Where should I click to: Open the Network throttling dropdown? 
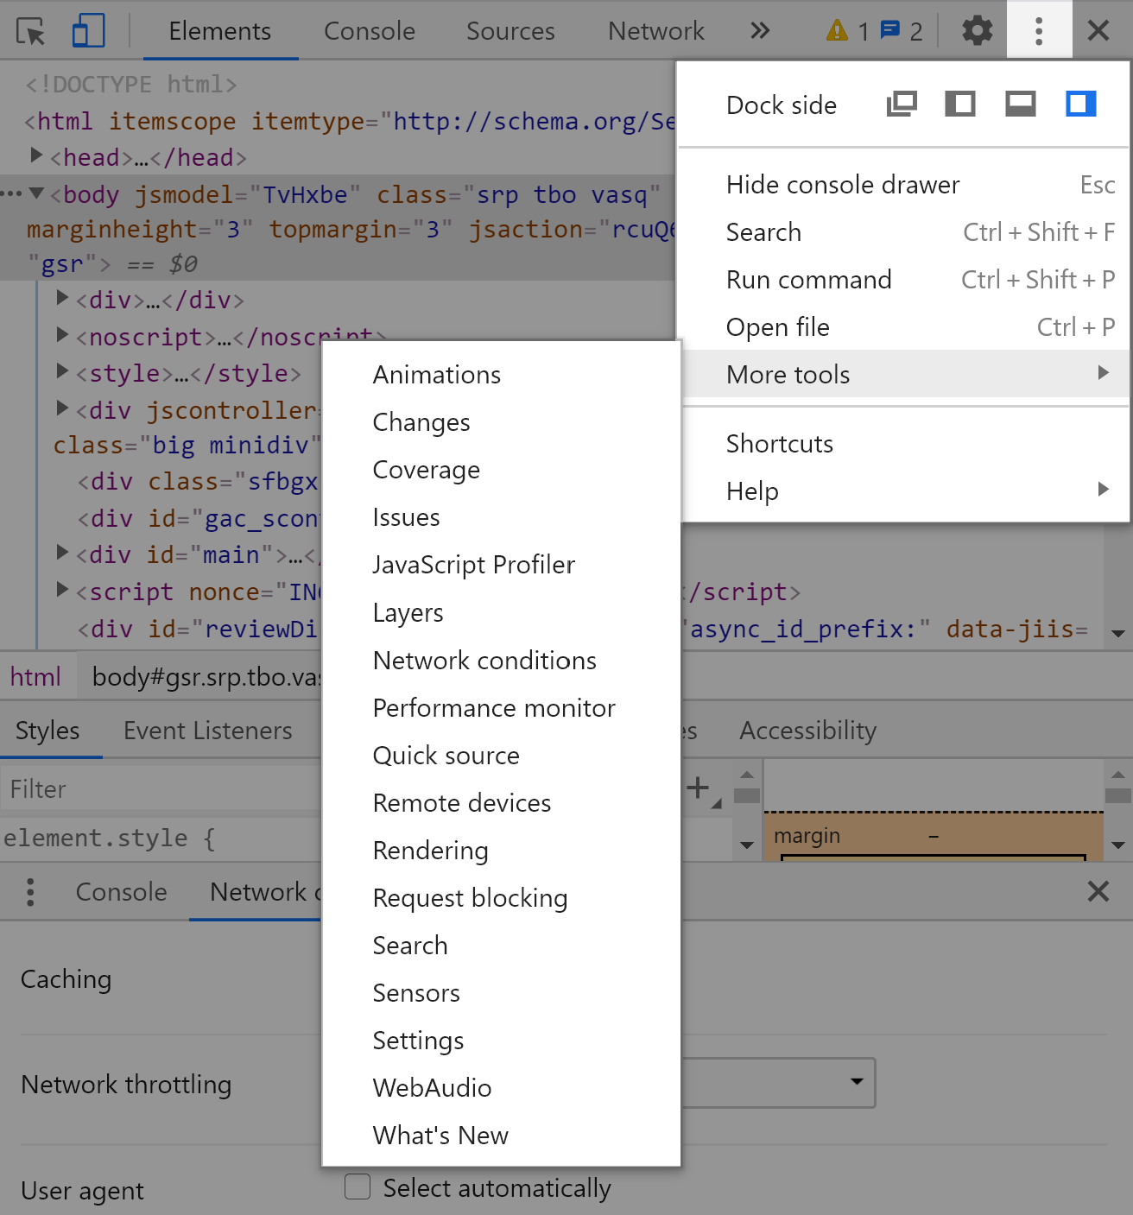(x=778, y=1083)
